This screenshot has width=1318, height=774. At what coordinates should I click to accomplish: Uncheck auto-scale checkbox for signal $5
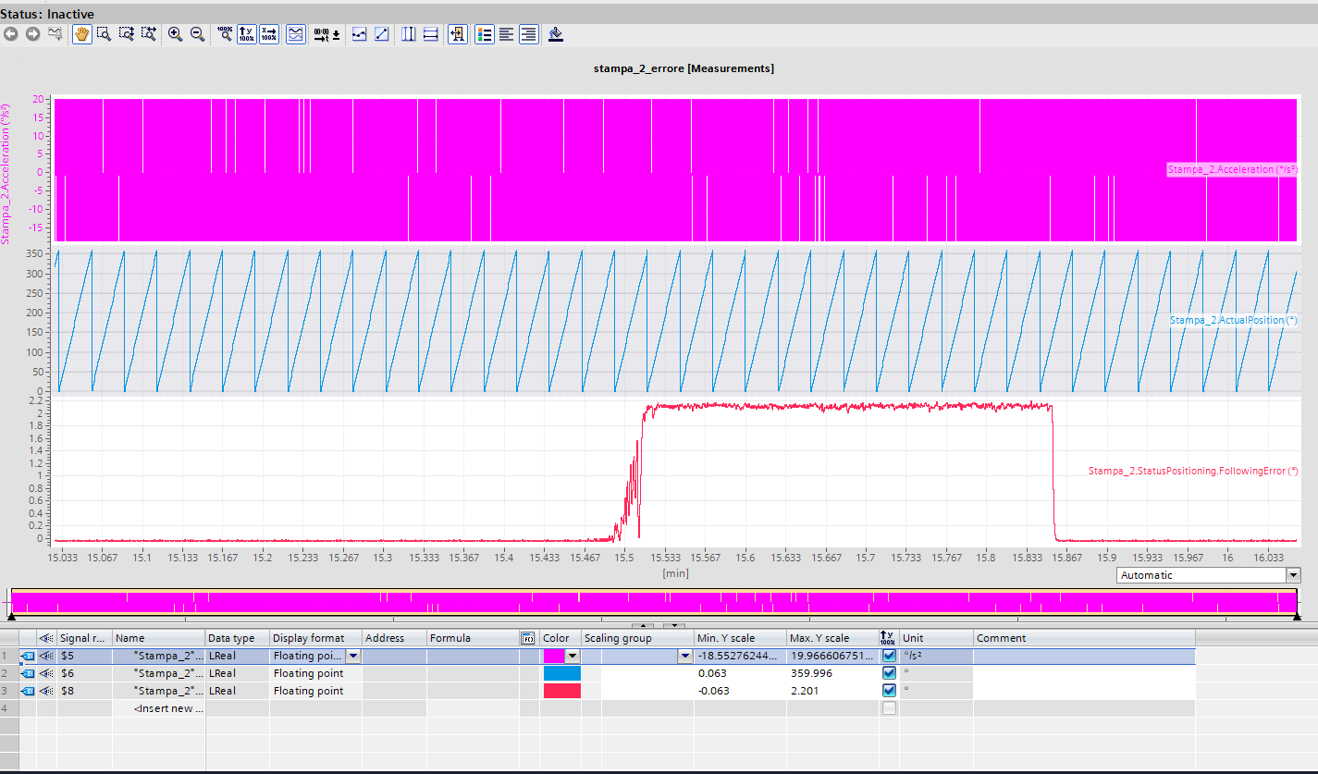click(889, 656)
